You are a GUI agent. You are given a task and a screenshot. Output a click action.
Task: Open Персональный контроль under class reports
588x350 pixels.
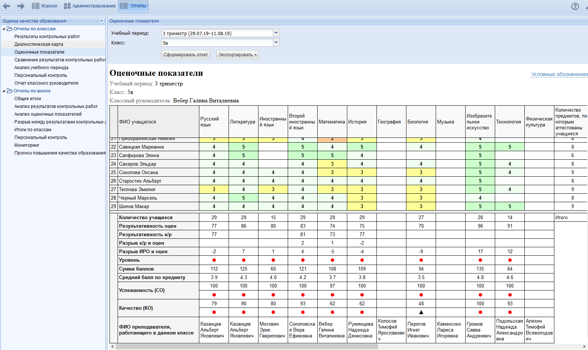41,75
